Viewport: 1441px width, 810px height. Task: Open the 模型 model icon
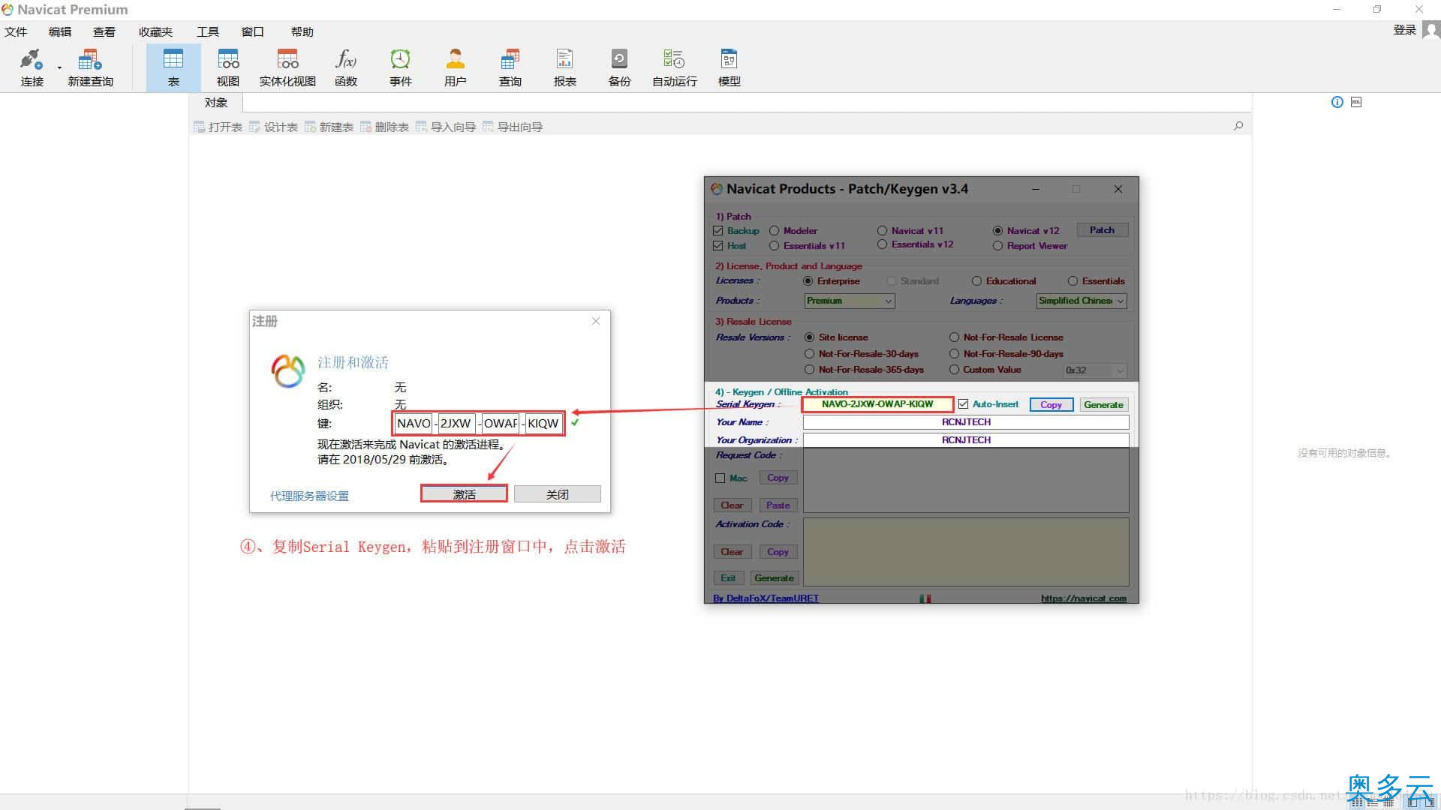[730, 67]
